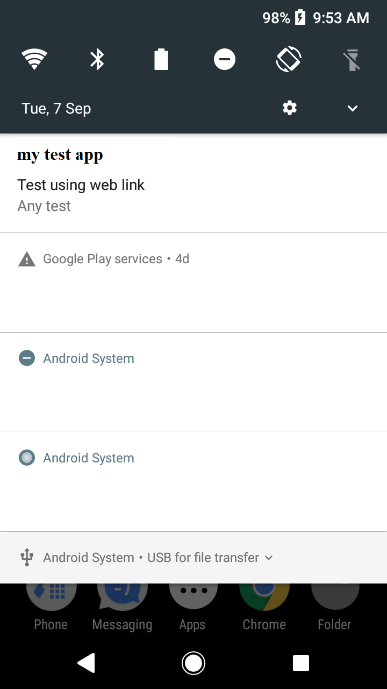Viewport: 387px width, 689px height.
Task: Tap the Do Not Disturb icon
Action: click(x=225, y=59)
